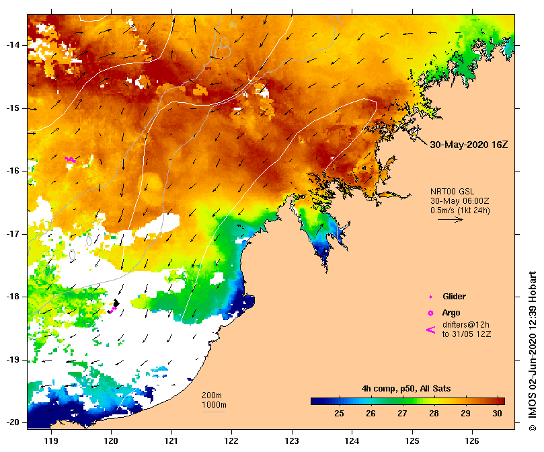Click the latitude axis label '-16'
Image resolution: width=544 pixels, height=452 pixels.
(13, 171)
